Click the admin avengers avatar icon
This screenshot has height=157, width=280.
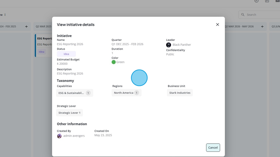click(59, 136)
